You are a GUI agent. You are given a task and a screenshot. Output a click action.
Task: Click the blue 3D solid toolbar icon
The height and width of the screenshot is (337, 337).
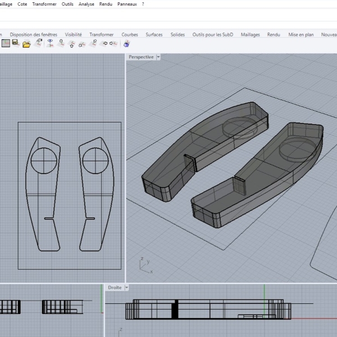coord(126,43)
